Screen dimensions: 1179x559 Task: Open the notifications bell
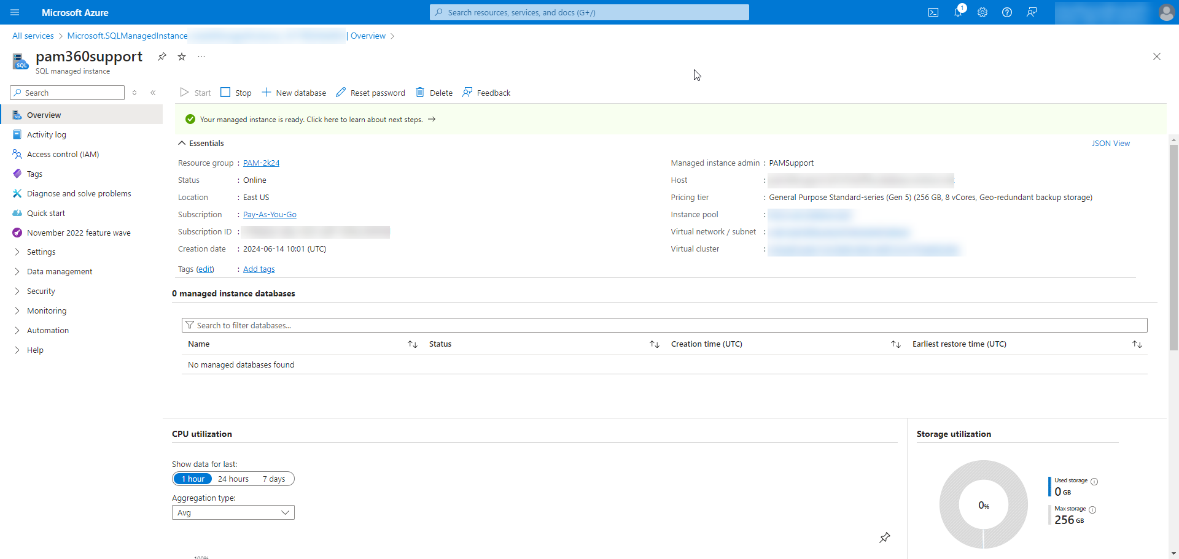click(958, 12)
